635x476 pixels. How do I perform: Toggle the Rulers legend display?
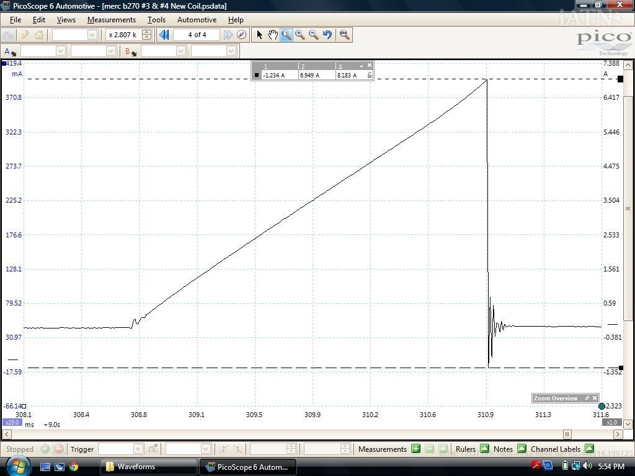(484, 449)
